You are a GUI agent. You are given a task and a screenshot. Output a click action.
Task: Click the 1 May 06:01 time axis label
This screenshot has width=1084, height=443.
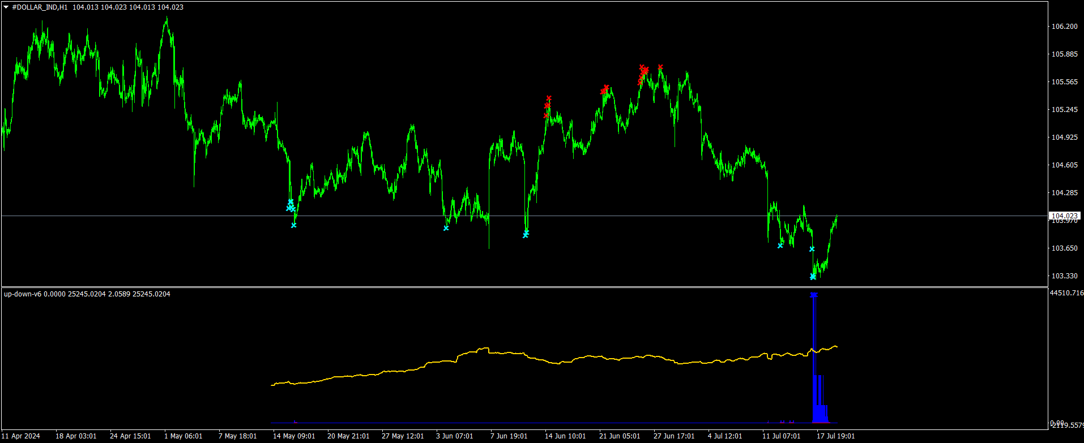point(183,436)
